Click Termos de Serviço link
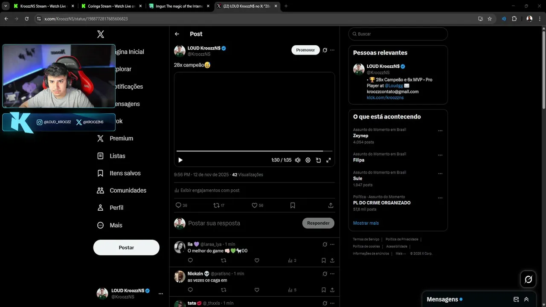Screen dimensions: 546x307 pyautogui.click(x=366, y=239)
